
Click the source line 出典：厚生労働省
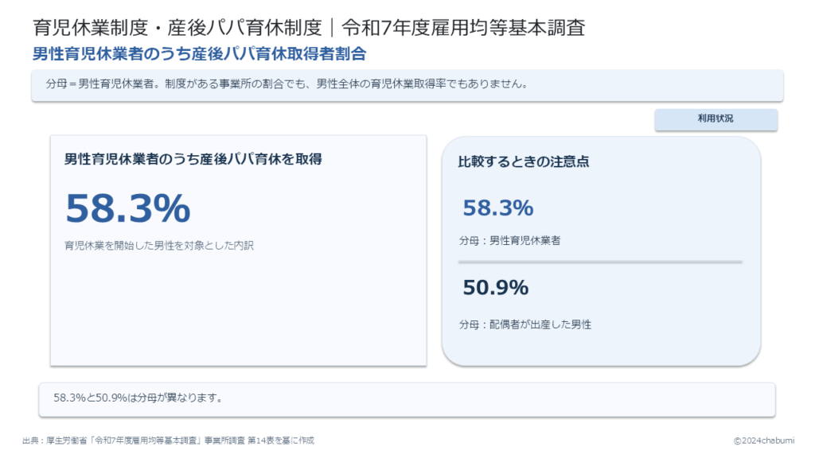(169, 441)
